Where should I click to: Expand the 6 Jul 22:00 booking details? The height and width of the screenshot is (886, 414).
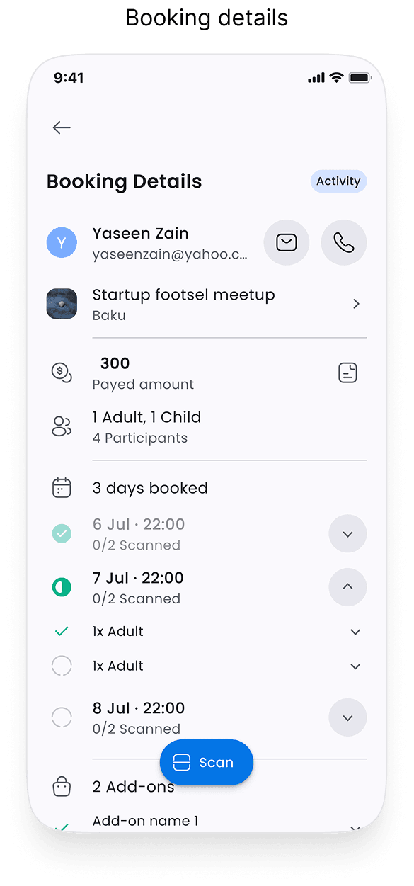coord(347,533)
